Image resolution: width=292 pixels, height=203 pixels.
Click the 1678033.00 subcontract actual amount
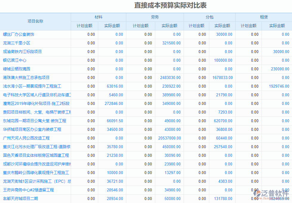click(222, 78)
